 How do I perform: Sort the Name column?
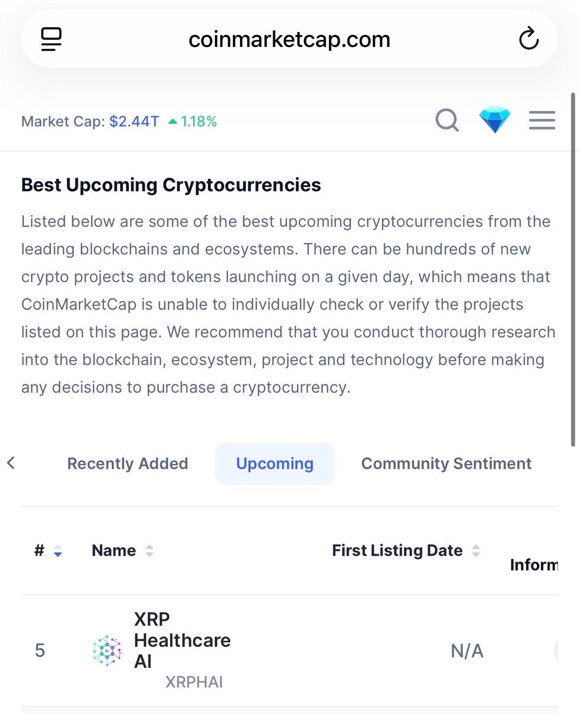tap(149, 551)
